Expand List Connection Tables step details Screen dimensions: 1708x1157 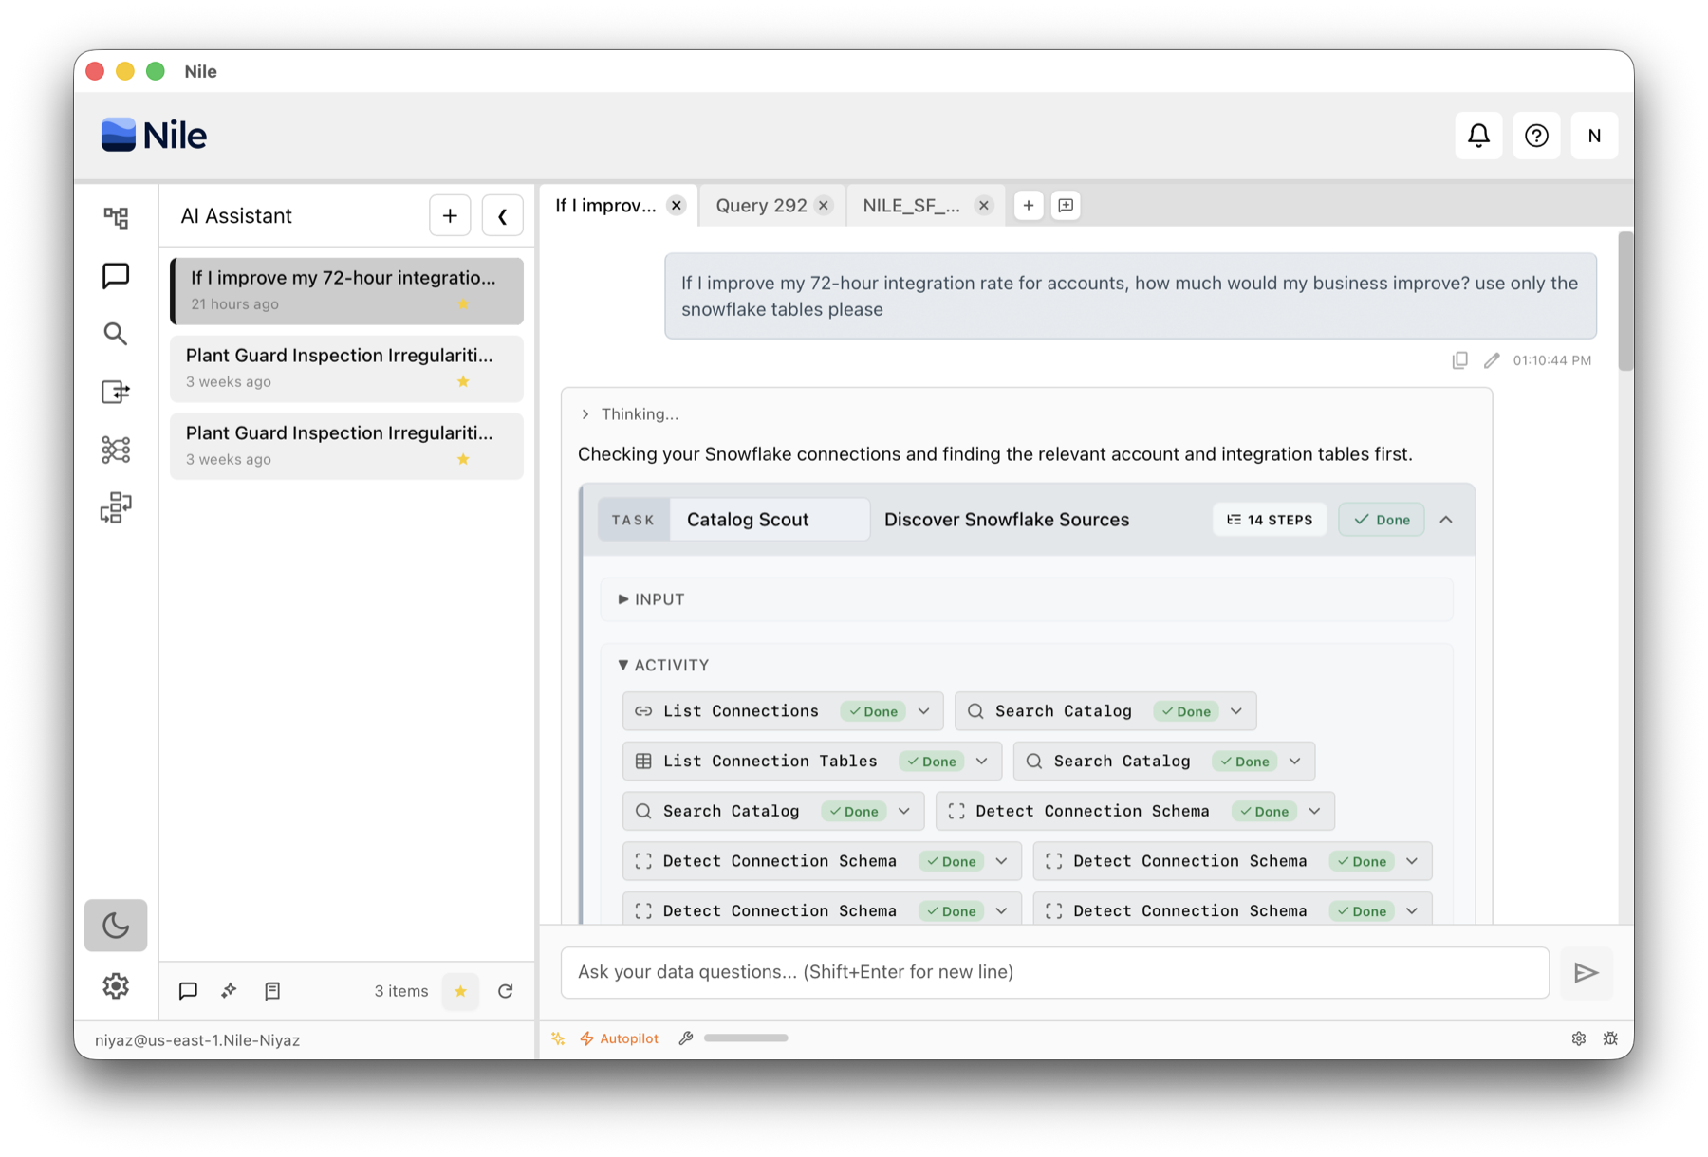982,762
